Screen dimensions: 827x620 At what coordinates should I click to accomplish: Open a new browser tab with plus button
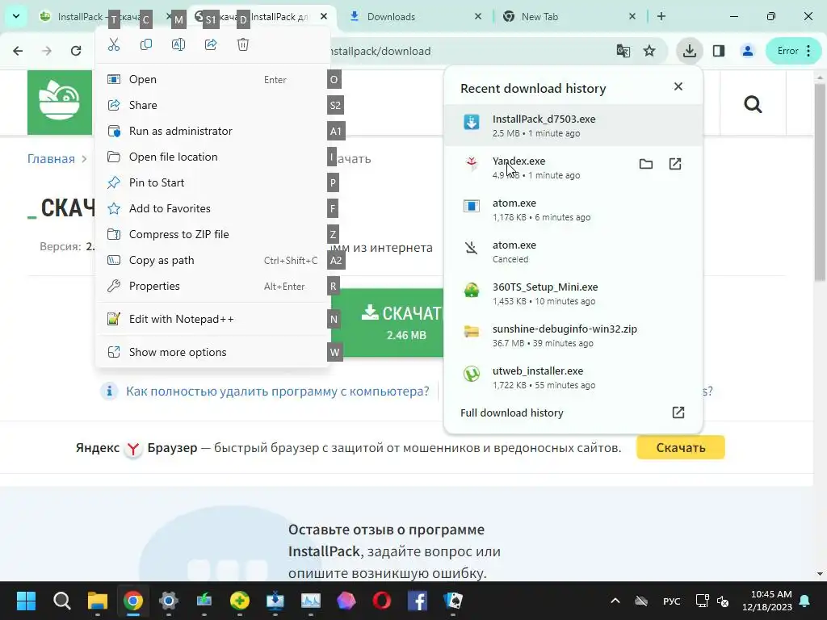(x=661, y=16)
